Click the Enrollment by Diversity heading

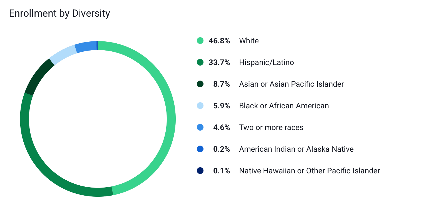[59, 13]
